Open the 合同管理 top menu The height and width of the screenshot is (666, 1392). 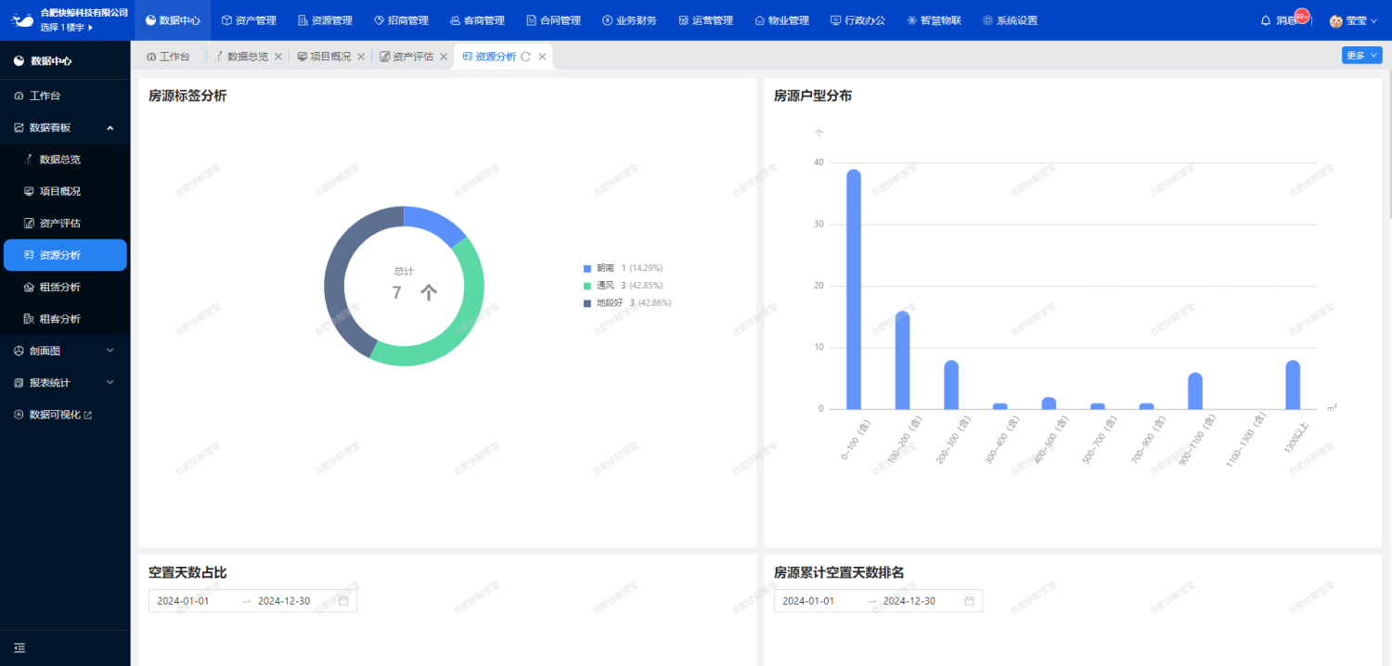(x=553, y=20)
